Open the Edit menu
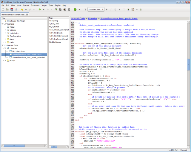 (8, 5)
